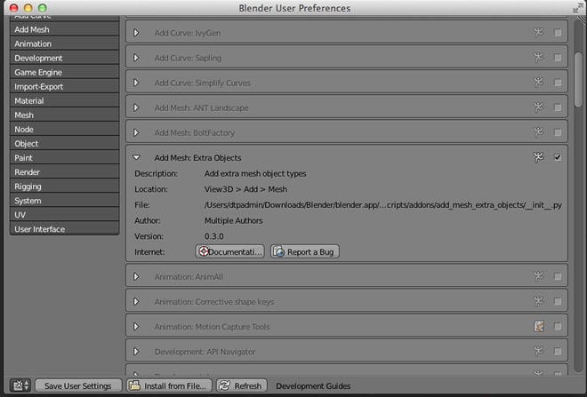Click the 'Multiple Authors' author value
This screenshot has width=587, height=397.
tap(233, 220)
